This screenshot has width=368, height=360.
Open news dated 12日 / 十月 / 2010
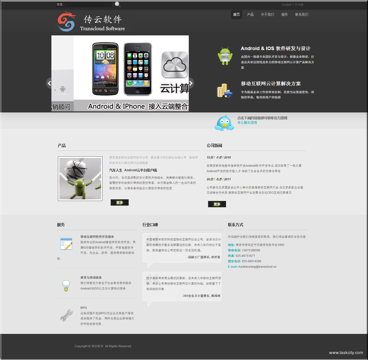pyautogui.click(x=219, y=157)
